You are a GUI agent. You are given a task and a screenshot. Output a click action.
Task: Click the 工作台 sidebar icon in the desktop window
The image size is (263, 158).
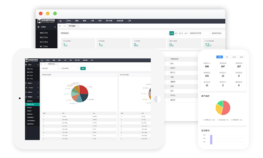pyautogui.click(x=39, y=27)
